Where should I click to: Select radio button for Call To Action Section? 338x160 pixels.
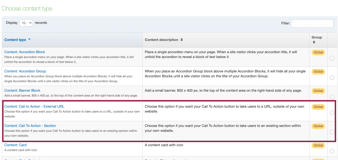coord(332,132)
